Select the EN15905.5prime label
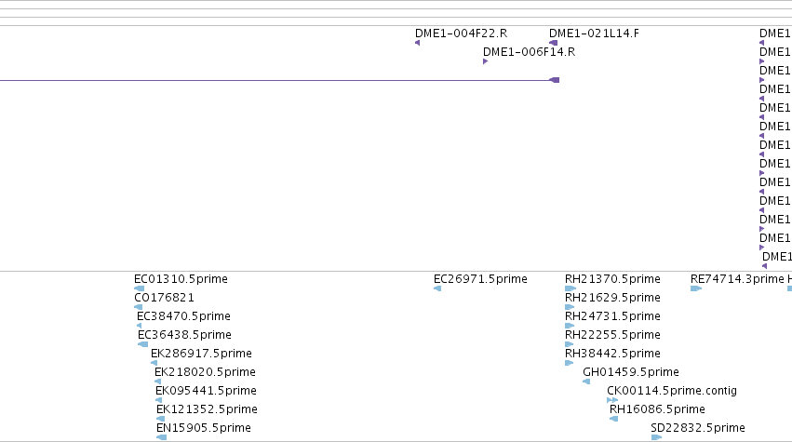 pyautogui.click(x=204, y=428)
